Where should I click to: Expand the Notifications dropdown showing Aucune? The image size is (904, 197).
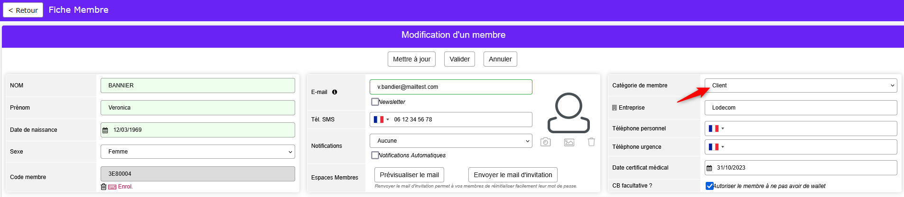[x=450, y=141]
